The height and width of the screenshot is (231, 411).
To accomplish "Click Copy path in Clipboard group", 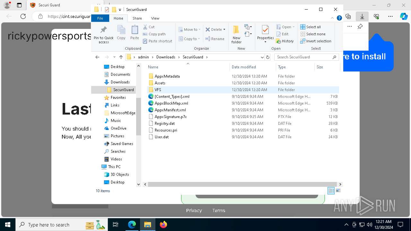I will click(154, 34).
